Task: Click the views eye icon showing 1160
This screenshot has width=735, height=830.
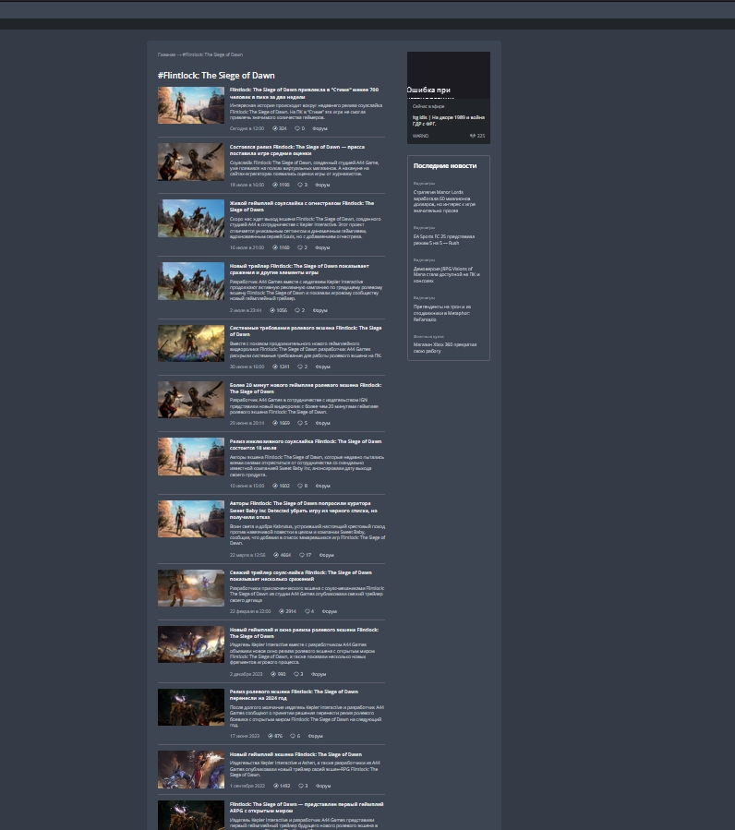Action: tap(274, 247)
